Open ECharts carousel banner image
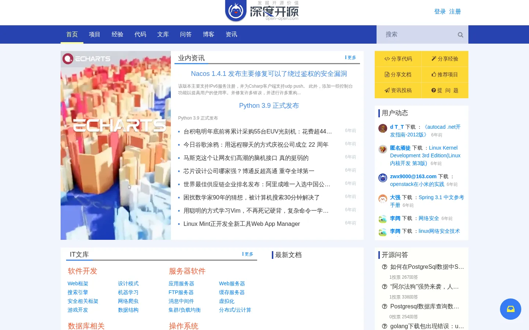This screenshot has height=330, width=529. point(116,145)
